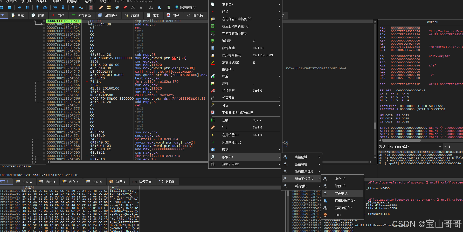The image size is (463, 232).
Task: Click the disassembly vertical scrollbar thumb
Action: (x=375, y=126)
